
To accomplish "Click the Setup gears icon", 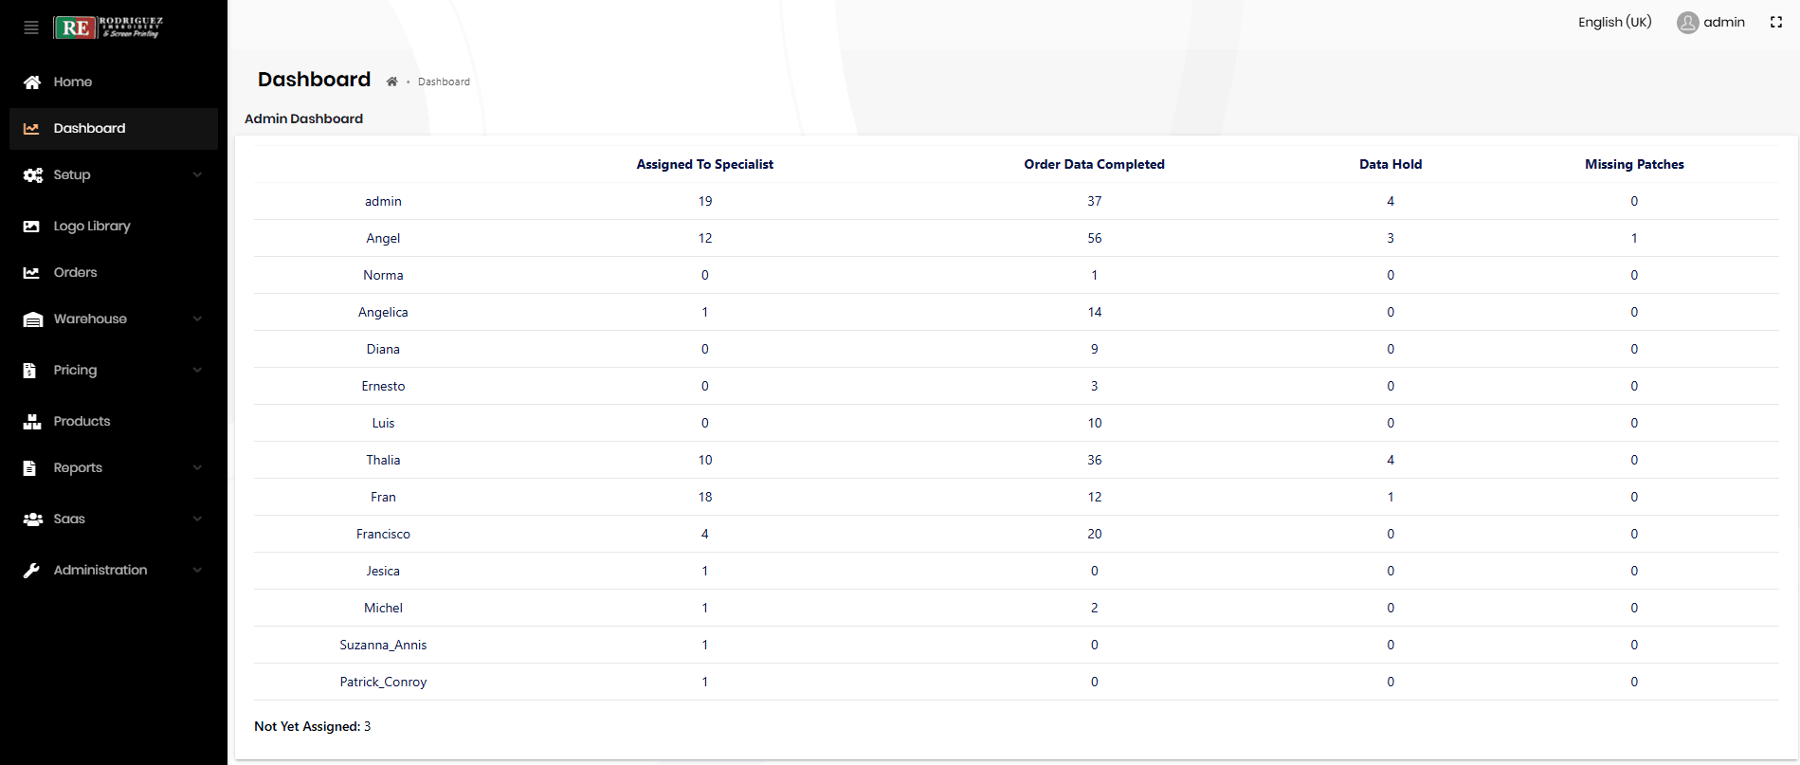I will click(x=33, y=175).
